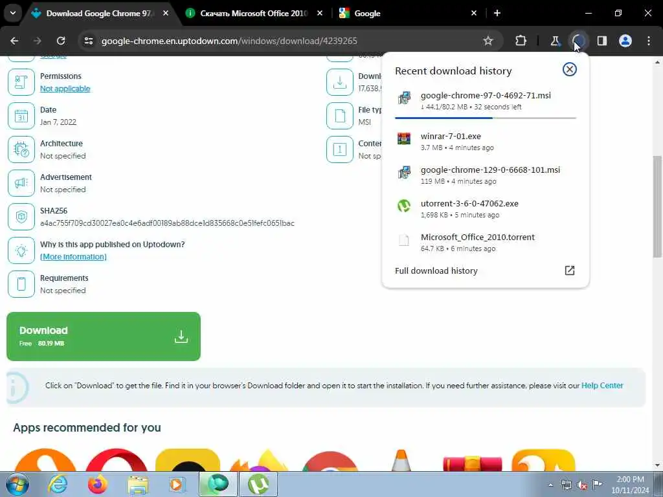Viewport: 663px width, 497px height.
Task: Click the uTorrent file icon in downloads
Action: tap(404, 206)
